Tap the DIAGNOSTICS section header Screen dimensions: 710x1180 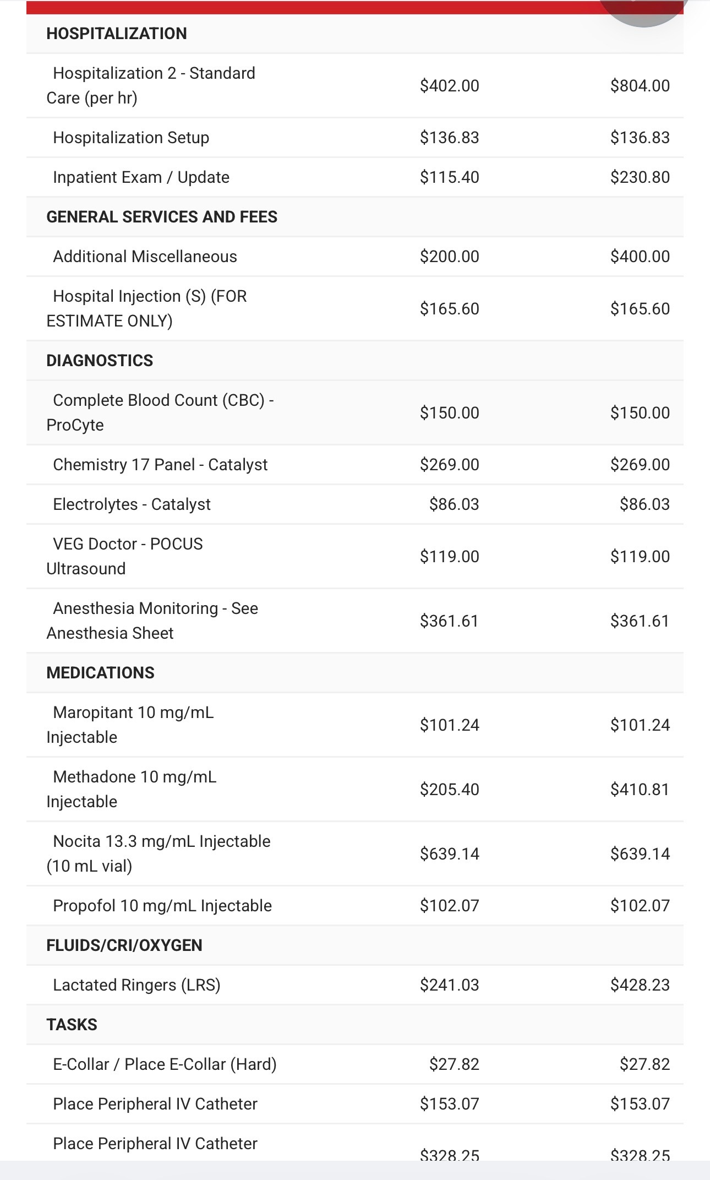pyautogui.click(x=100, y=361)
